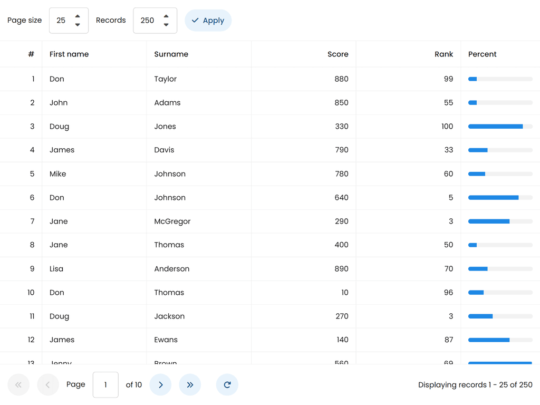Click the First name column header
Screen dimensions: 540x405
pos(69,54)
